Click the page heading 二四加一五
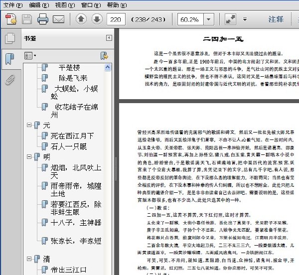 tap(223, 39)
